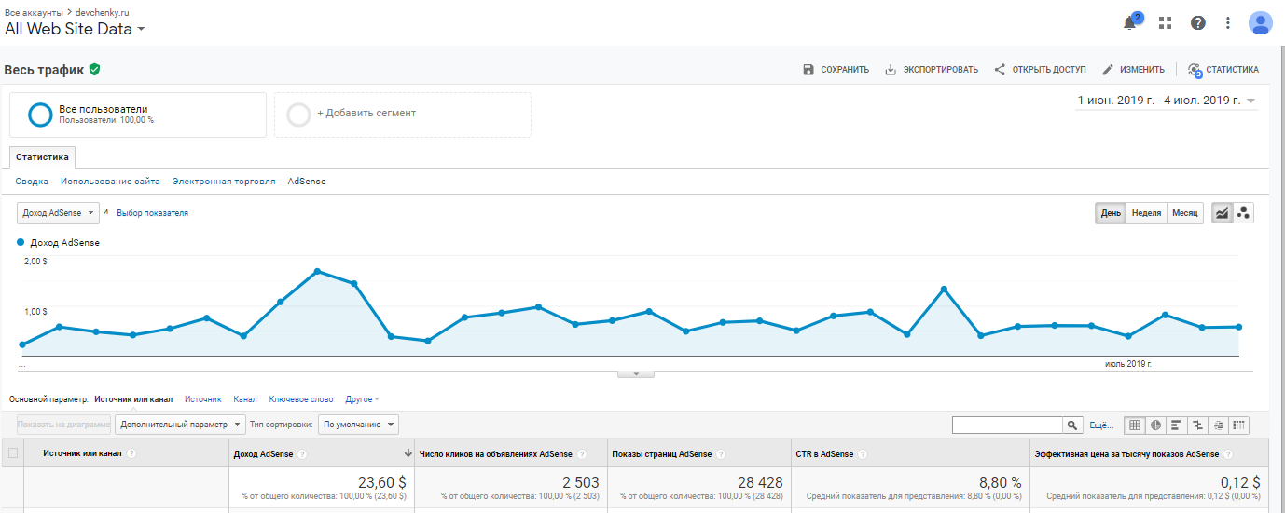Click the highest peak data point on chart

tap(318, 271)
